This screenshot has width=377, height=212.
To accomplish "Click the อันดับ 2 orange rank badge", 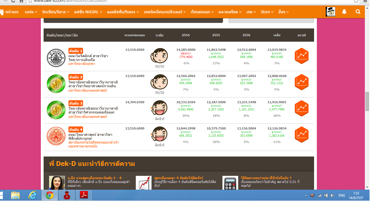I will point(76,77).
